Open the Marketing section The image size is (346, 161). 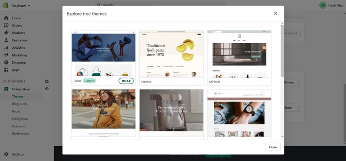click(x=20, y=55)
